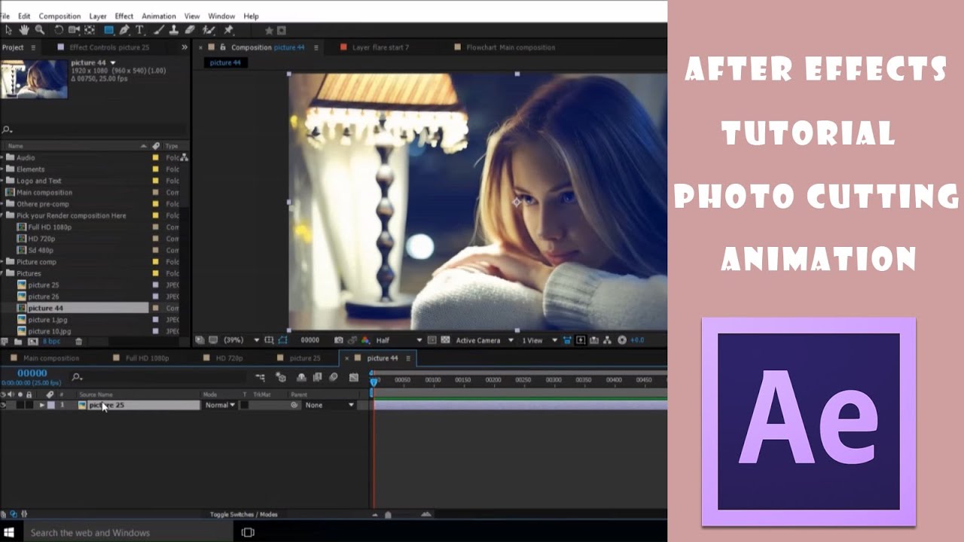Click the current time indicator in the timeline

(374, 382)
